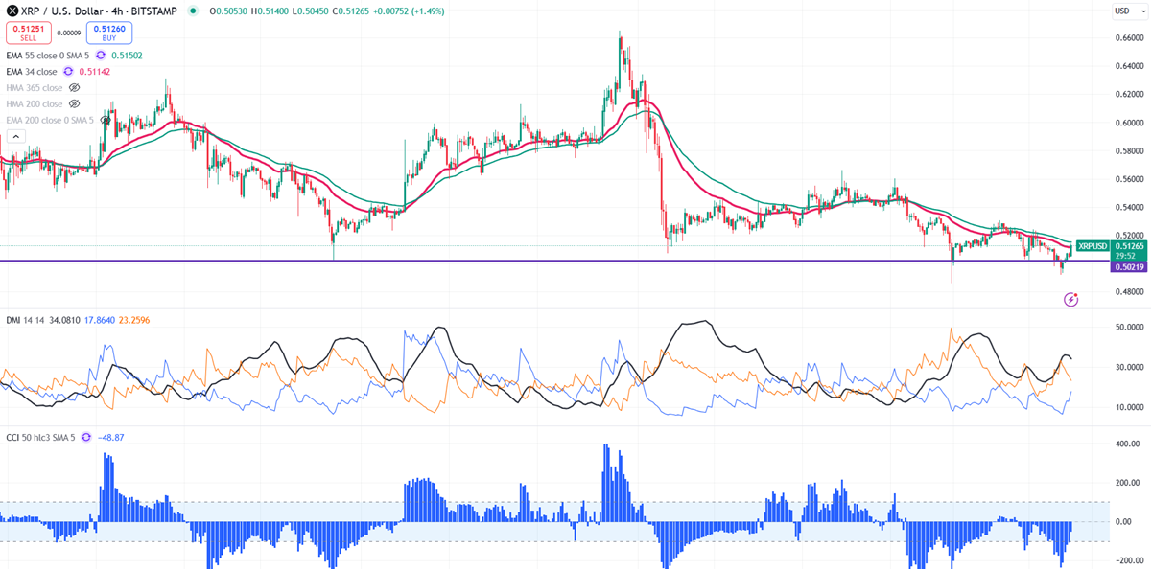The height and width of the screenshot is (569, 1152).
Task: Select the EMA 34 close indicator label
Action: point(32,71)
